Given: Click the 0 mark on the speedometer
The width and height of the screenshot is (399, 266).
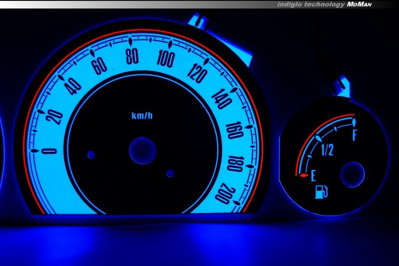Looking at the screenshot, I should (x=49, y=151).
